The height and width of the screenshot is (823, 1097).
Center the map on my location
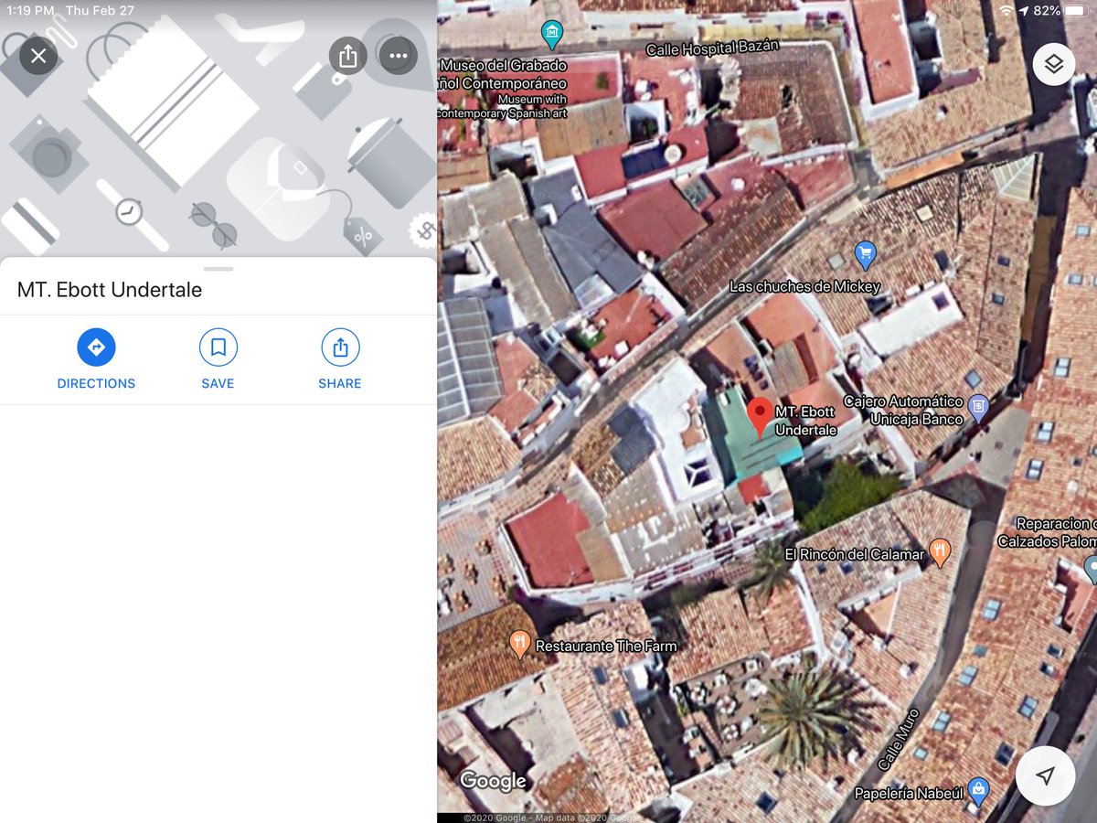click(1046, 775)
